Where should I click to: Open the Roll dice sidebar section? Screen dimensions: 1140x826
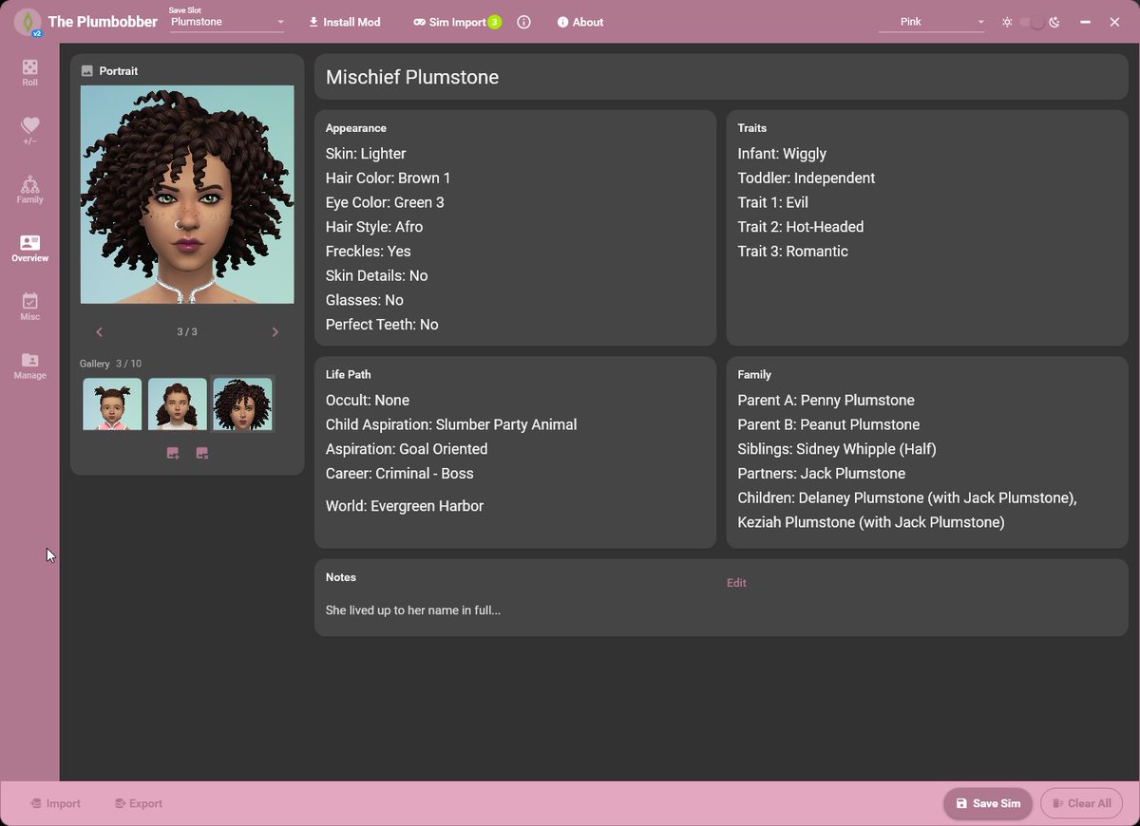pyautogui.click(x=29, y=72)
